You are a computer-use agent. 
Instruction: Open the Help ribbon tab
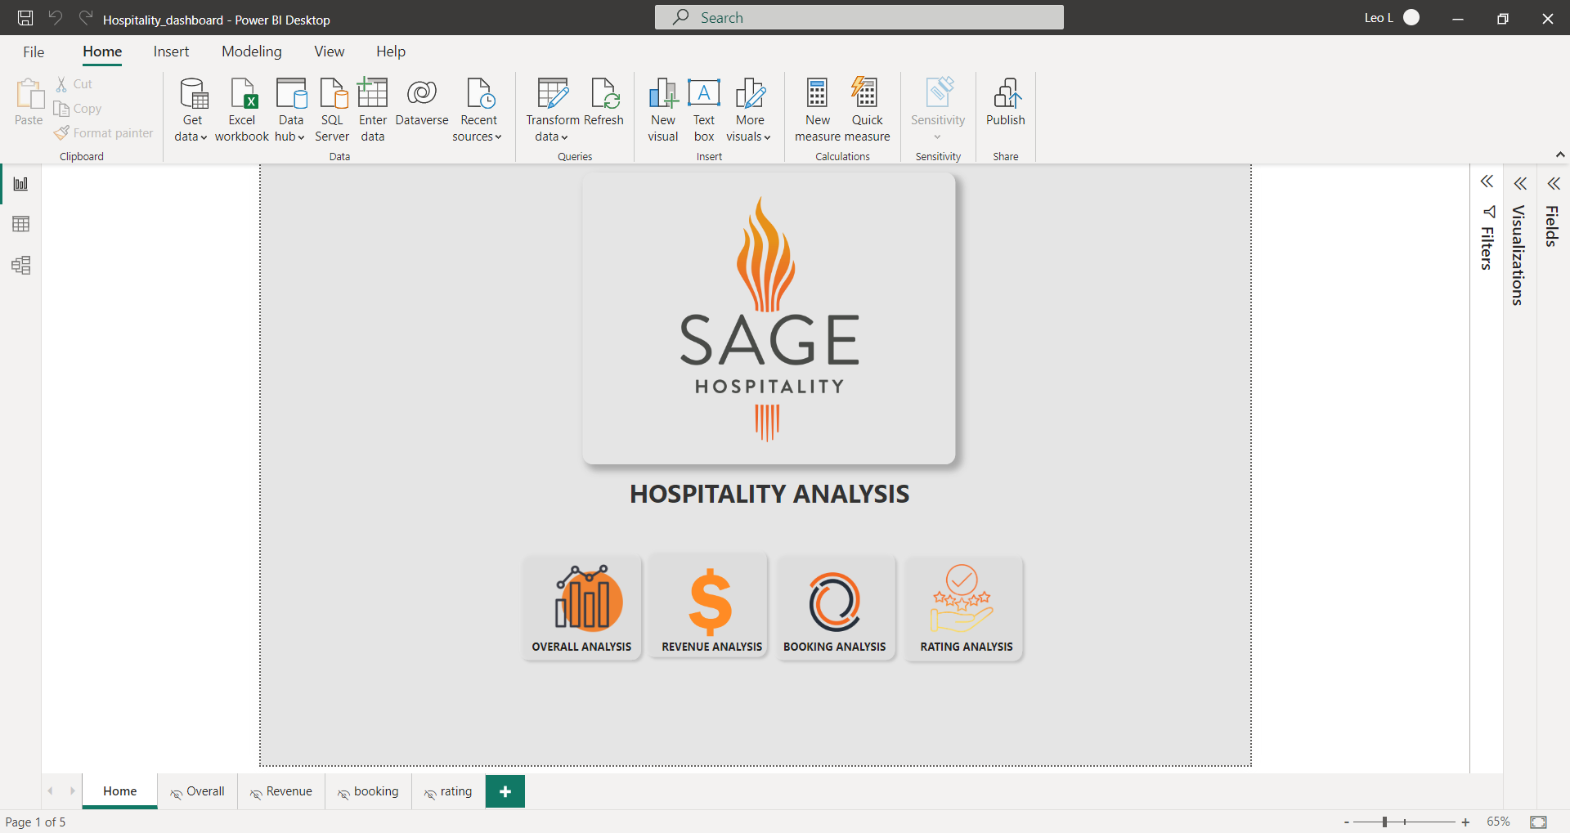pos(391,52)
